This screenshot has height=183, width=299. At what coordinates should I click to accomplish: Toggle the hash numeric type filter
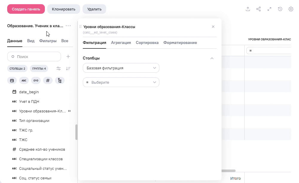(48, 80)
